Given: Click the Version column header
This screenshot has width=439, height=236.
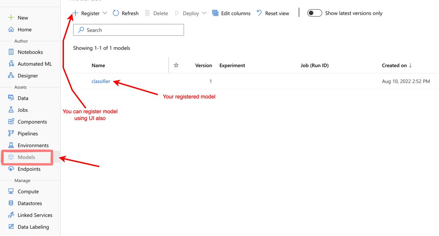Looking at the screenshot, I should coord(204,65).
